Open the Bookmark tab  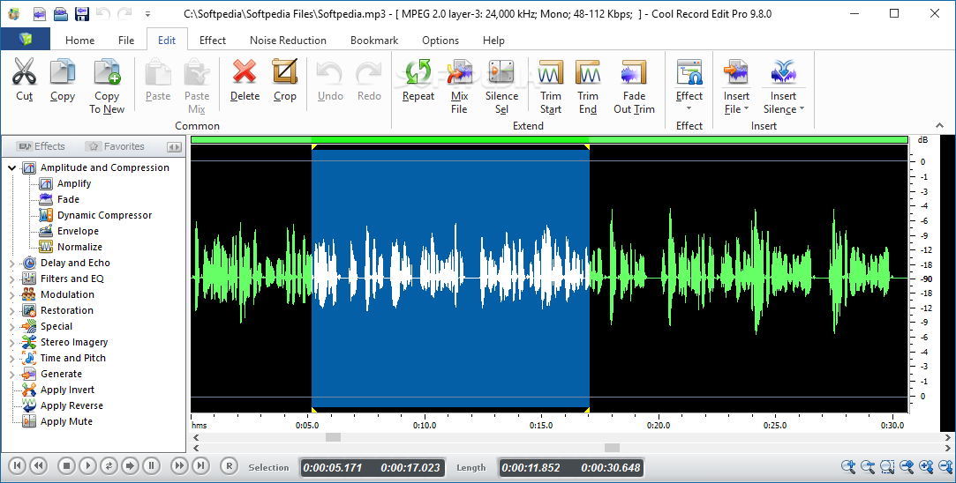[374, 41]
